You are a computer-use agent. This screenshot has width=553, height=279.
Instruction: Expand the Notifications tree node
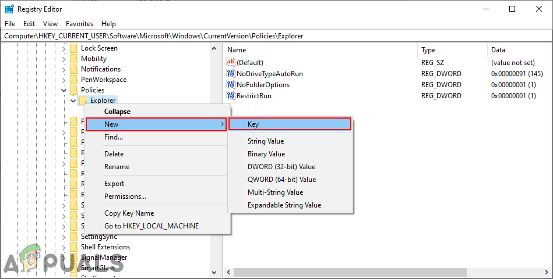(64, 69)
